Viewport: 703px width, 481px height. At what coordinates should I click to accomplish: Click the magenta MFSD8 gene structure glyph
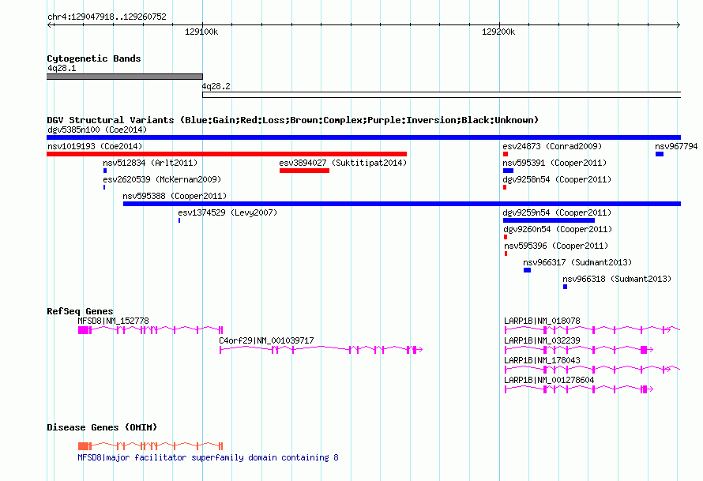click(151, 330)
